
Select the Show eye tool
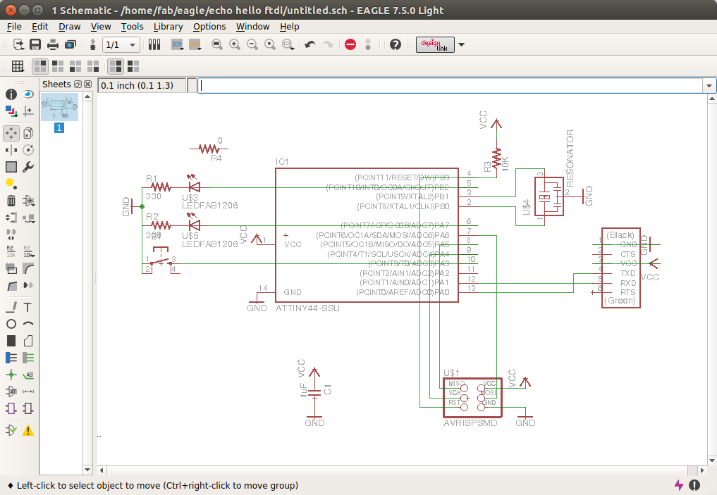tap(28, 94)
